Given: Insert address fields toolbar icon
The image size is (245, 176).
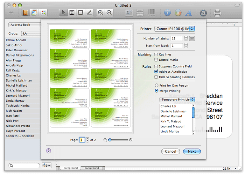Looking at the screenshot, I should click(140, 13).
